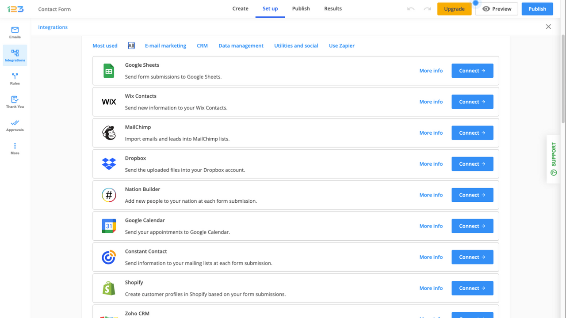Click the Contact Form title
Image resolution: width=566 pixels, height=318 pixels.
tap(54, 9)
